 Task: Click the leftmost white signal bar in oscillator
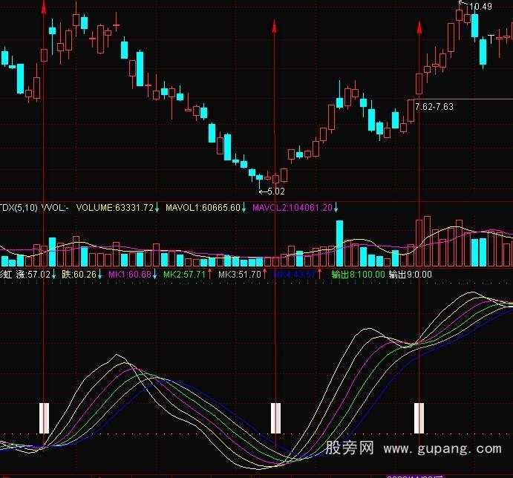44,418
